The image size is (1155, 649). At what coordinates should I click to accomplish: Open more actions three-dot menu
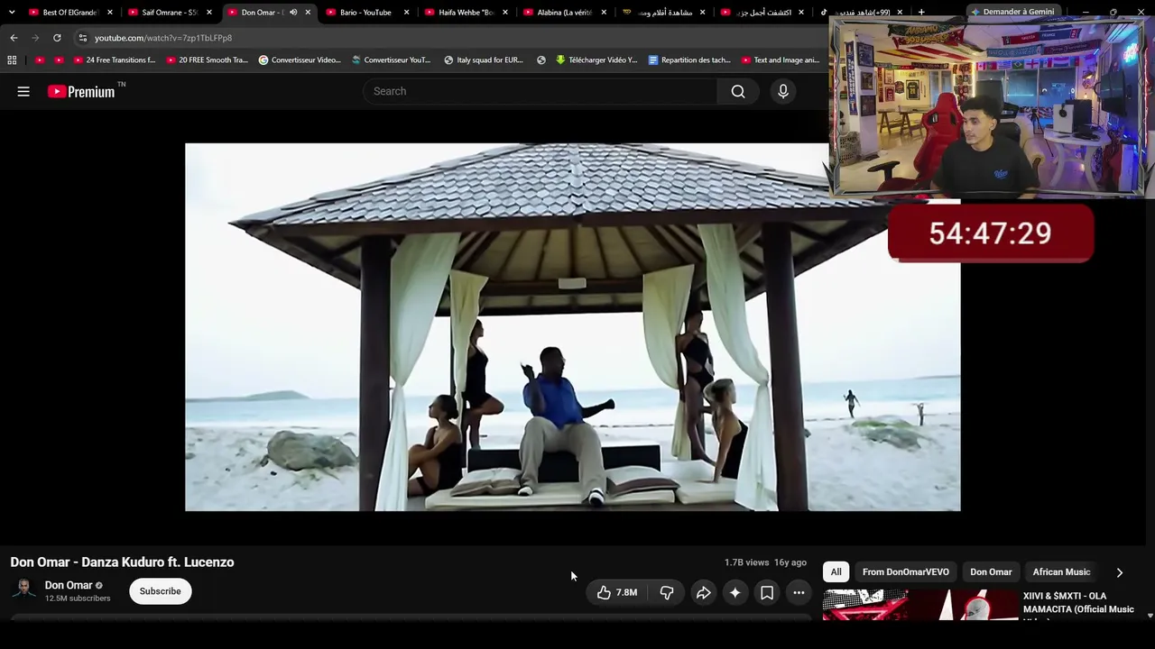[x=799, y=592]
